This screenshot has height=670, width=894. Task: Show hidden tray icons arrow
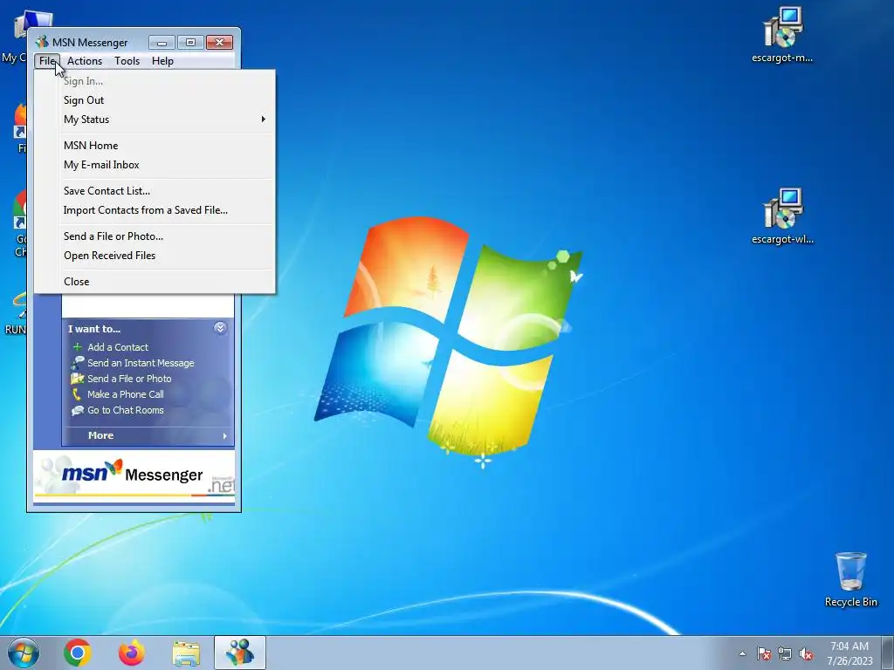coord(742,653)
